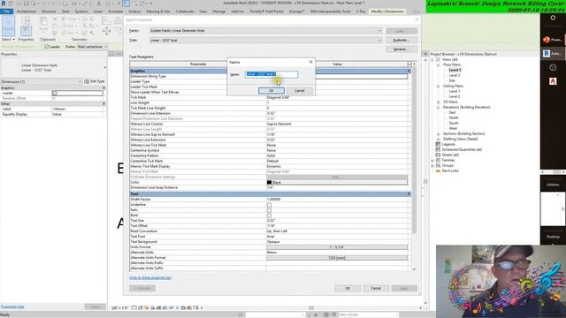The height and width of the screenshot is (318, 566).
Task: Click the Alternate Units Format value button
Action: tap(337, 258)
